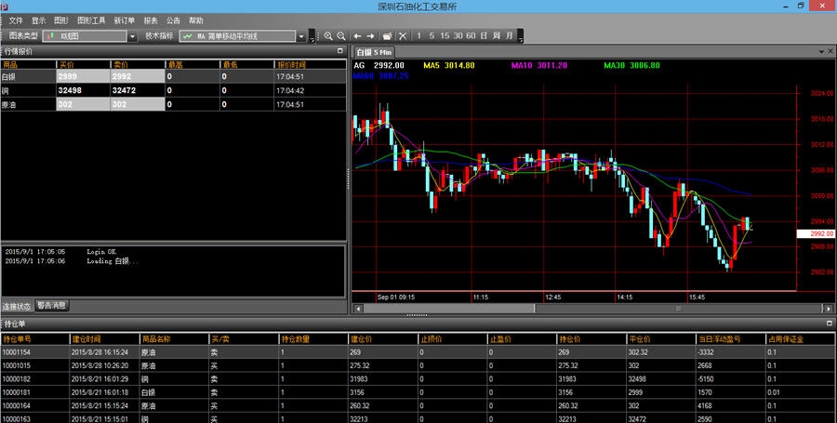Maximize the 行情报价 quote panel
The image size is (837, 423).
click(339, 51)
